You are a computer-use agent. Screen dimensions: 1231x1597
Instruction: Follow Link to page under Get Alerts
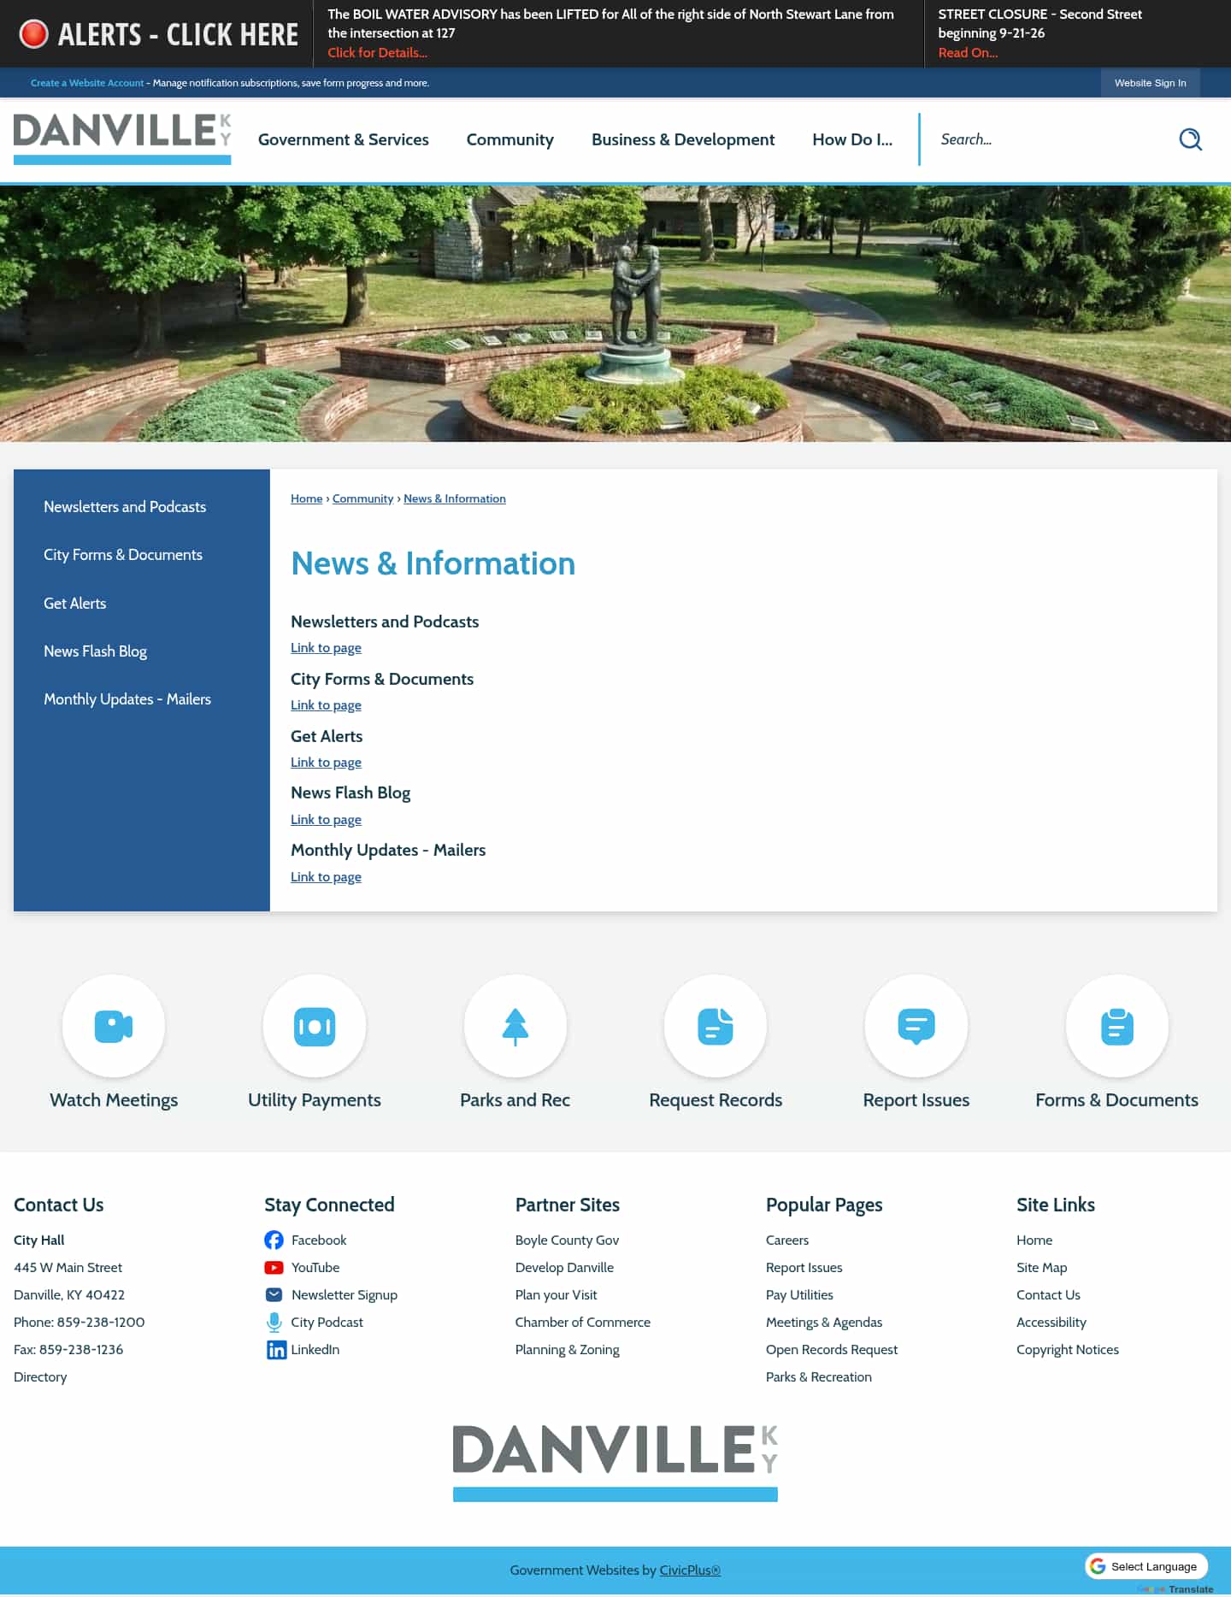326,763
